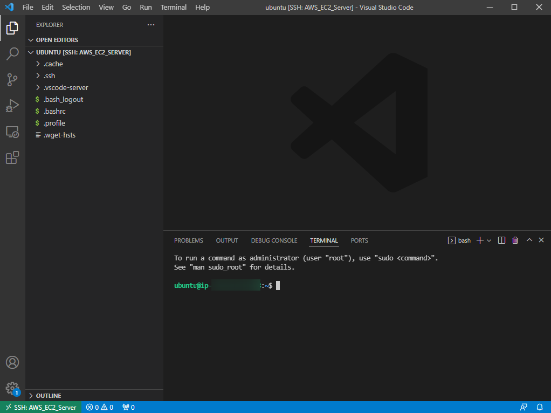Open the Source Control view
The width and height of the screenshot is (551, 413).
coord(12,80)
